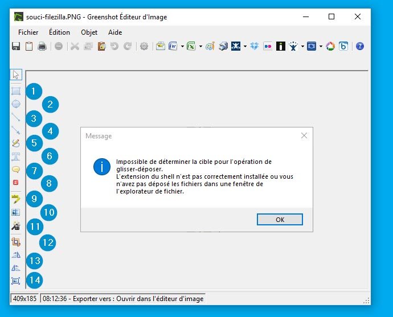Redo the last undone action

128,46
